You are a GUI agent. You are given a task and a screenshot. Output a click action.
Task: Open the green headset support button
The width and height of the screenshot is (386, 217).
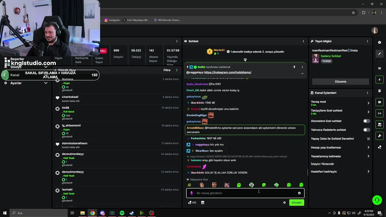(377, 200)
